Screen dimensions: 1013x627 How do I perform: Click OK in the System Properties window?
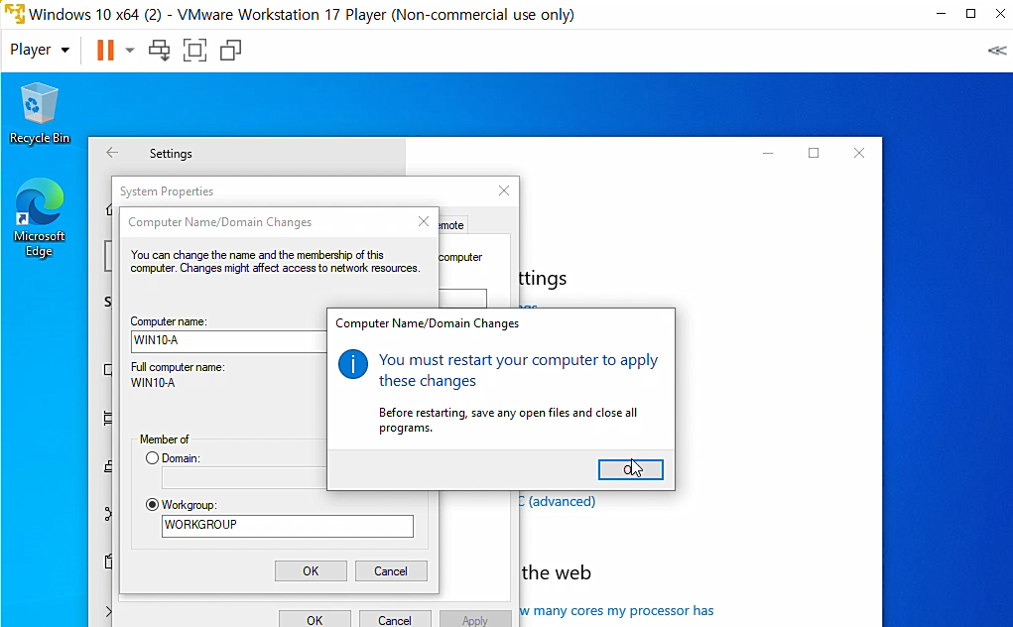pos(315,619)
